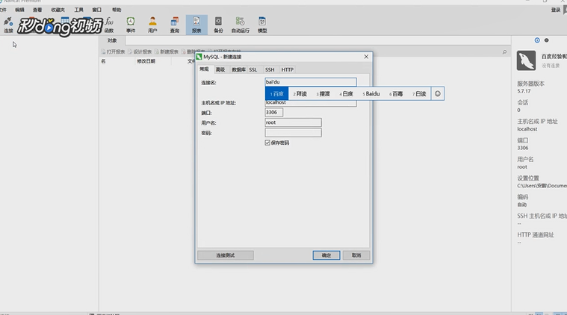Switch to the HTTP tab

point(288,69)
